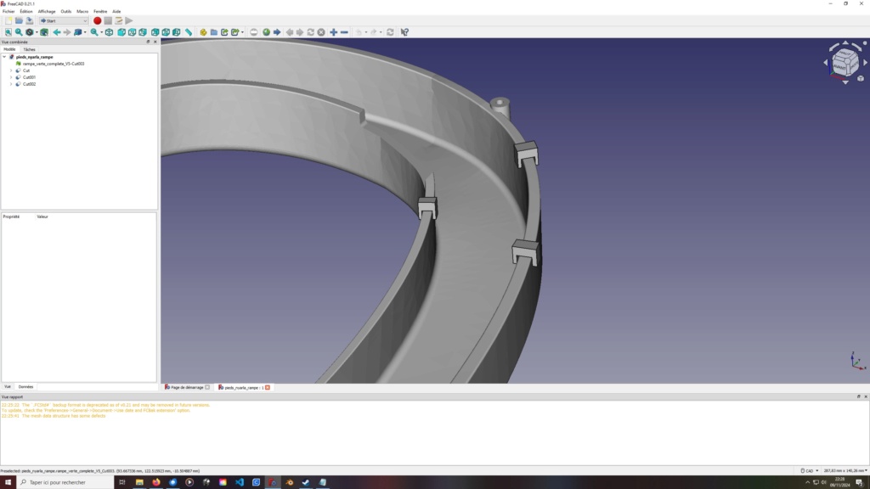Viewport: 870px width, 489px height.
Task: Click the blue plus Zoom in icon
Action: point(333,32)
